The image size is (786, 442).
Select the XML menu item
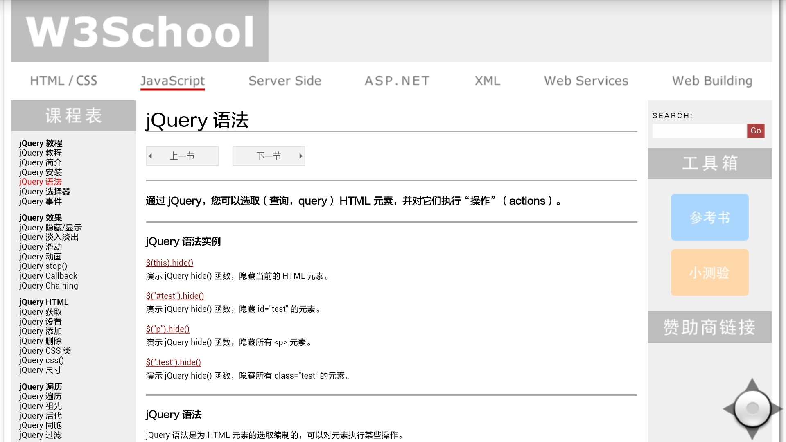point(488,81)
